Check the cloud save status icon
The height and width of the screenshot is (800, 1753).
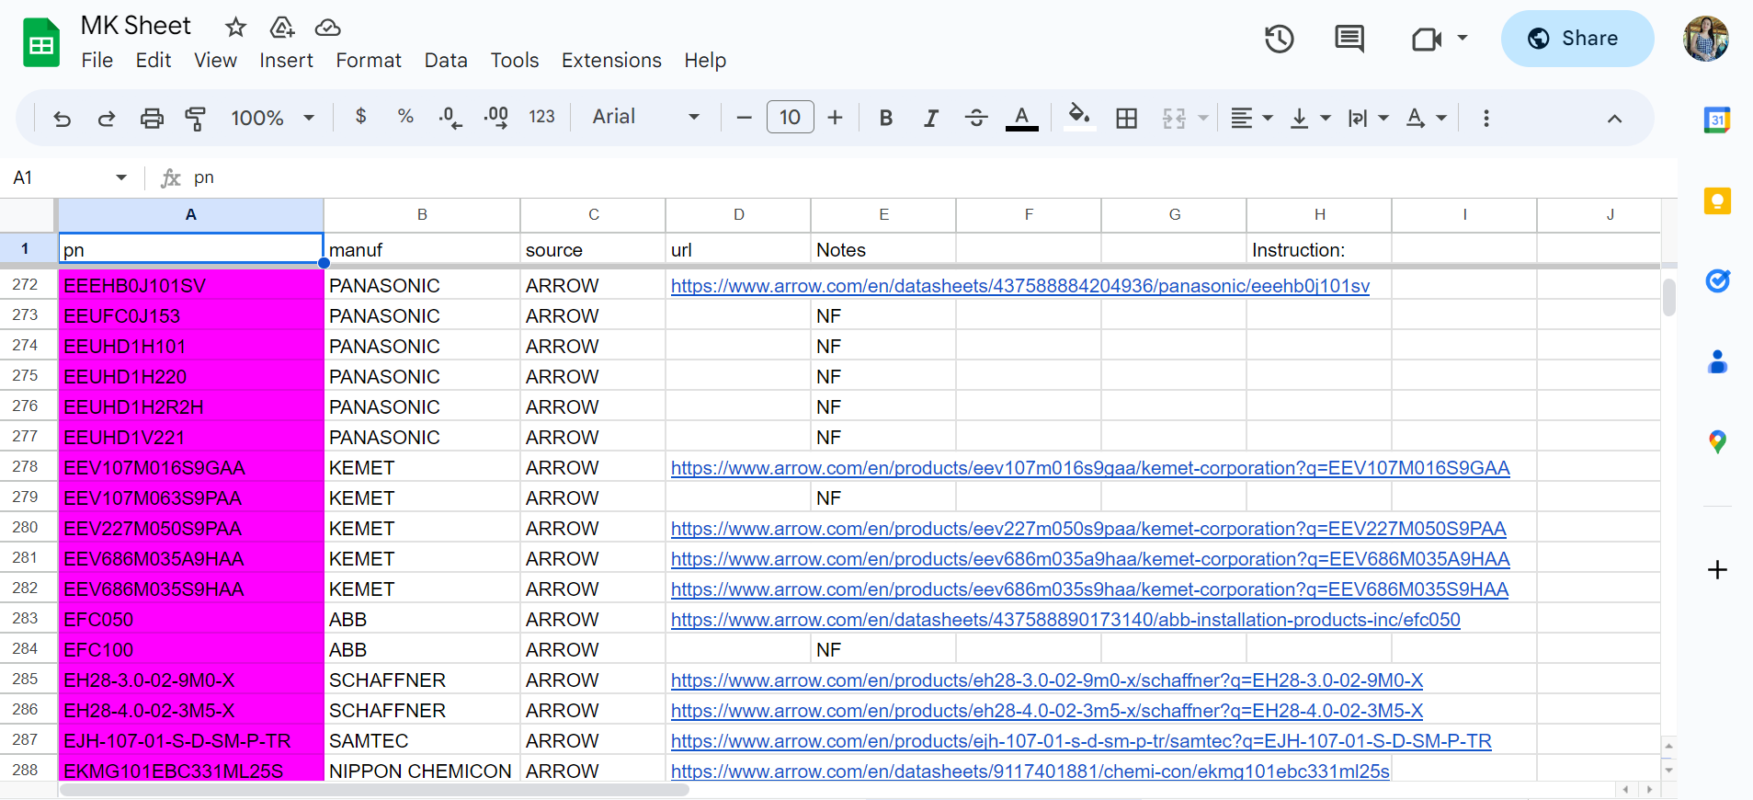pos(327,28)
